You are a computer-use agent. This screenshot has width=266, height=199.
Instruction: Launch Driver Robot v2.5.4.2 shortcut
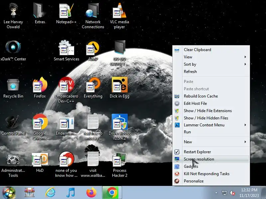[x=119, y=127]
